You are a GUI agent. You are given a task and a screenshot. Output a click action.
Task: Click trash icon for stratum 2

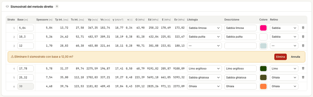tap(303, 37)
